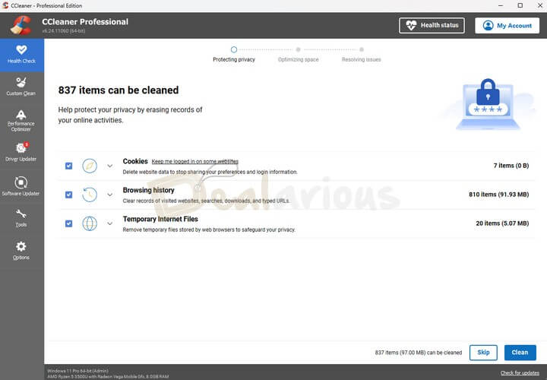The image size is (547, 380).
Task: Click the user avatar in My Account
Action: pyautogui.click(x=488, y=26)
